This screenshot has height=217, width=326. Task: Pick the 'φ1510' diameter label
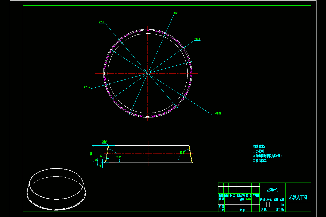pos(102,22)
